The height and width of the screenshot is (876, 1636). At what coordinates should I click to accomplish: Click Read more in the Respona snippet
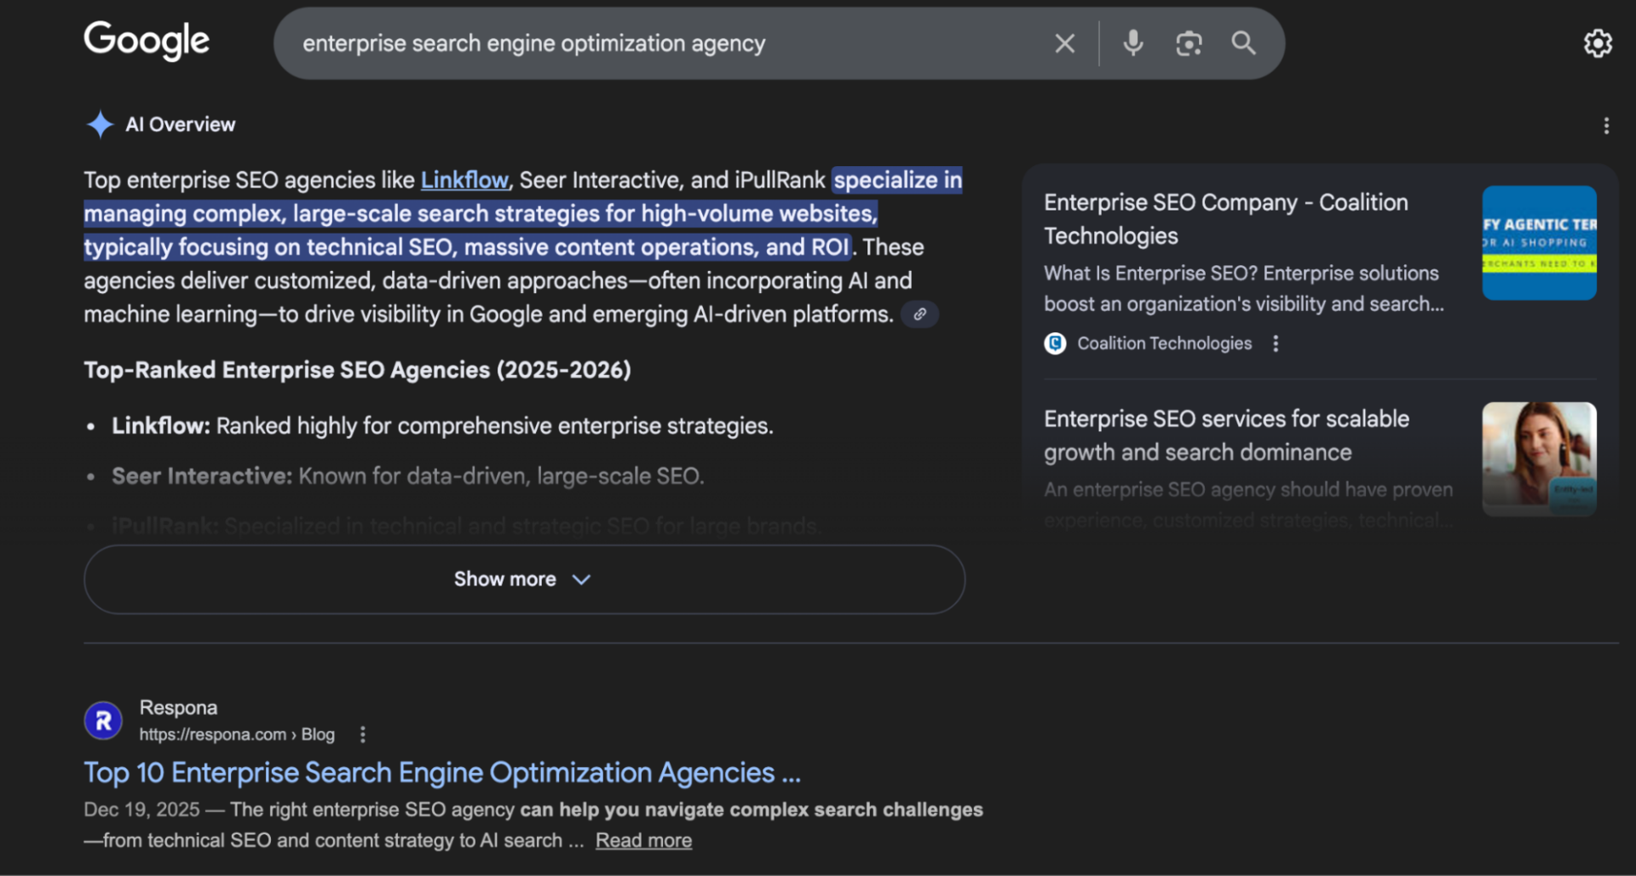643,839
